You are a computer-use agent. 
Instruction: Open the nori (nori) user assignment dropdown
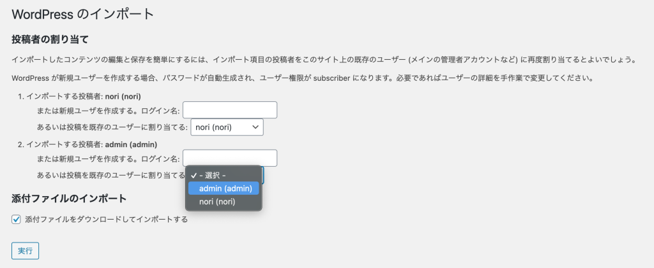pyautogui.click(x=227, y=127)
